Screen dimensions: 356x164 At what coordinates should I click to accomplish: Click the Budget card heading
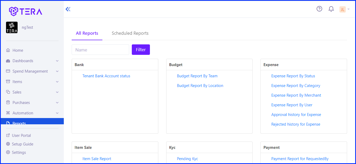176,65
